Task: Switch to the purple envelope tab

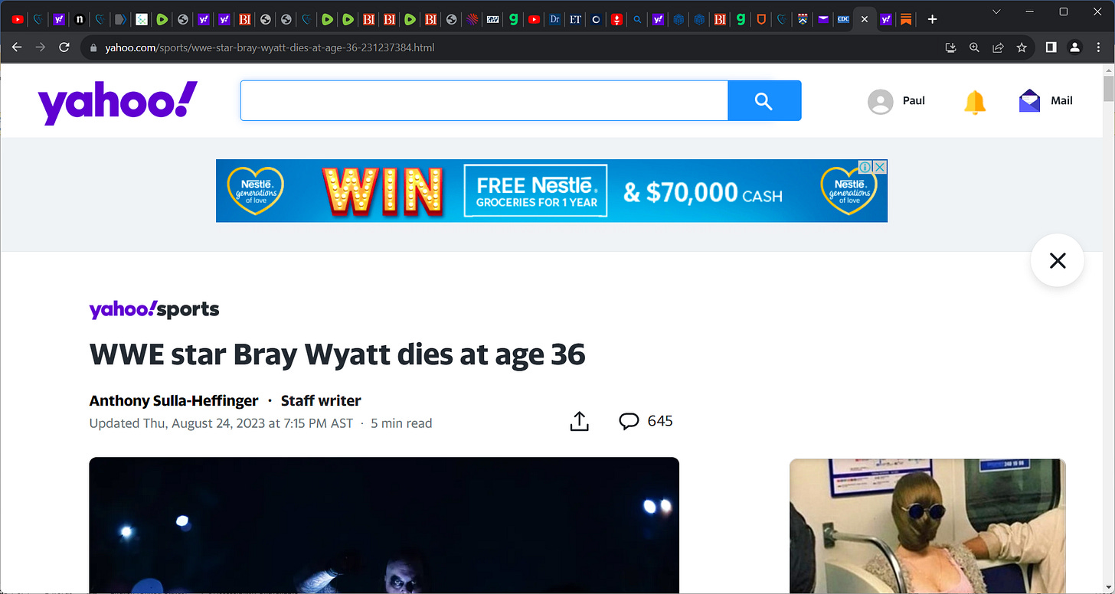Action: click(x=823, y=19)
